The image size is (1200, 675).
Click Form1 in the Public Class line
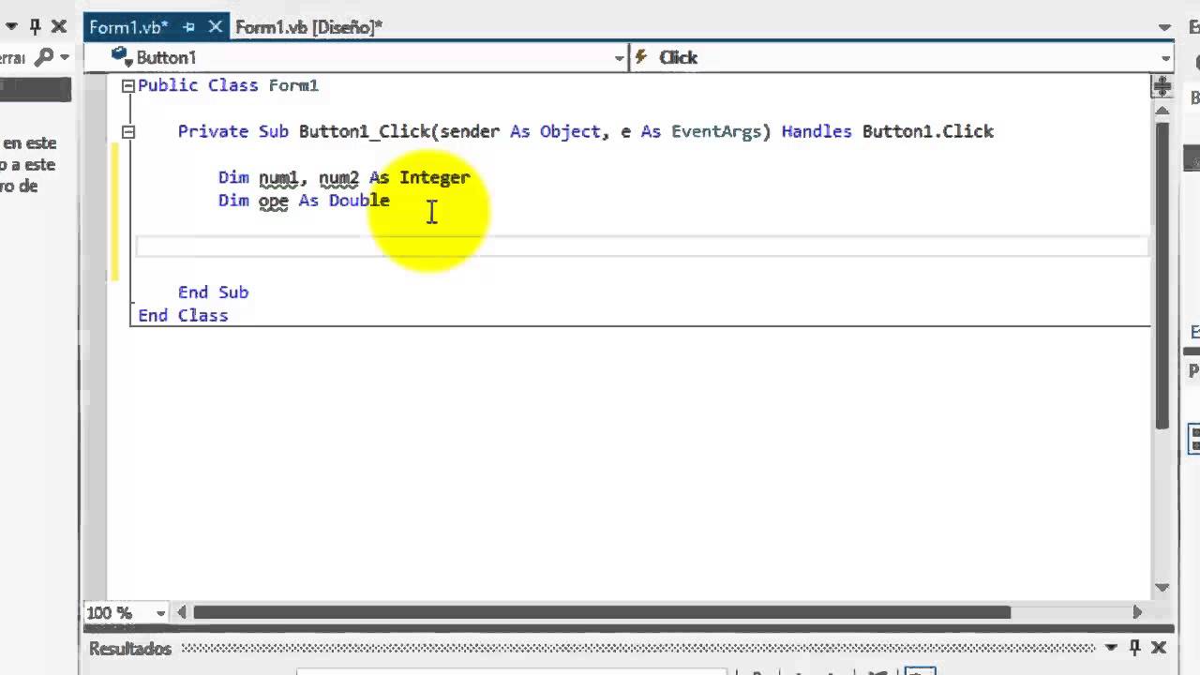click(x=293, y=85)
